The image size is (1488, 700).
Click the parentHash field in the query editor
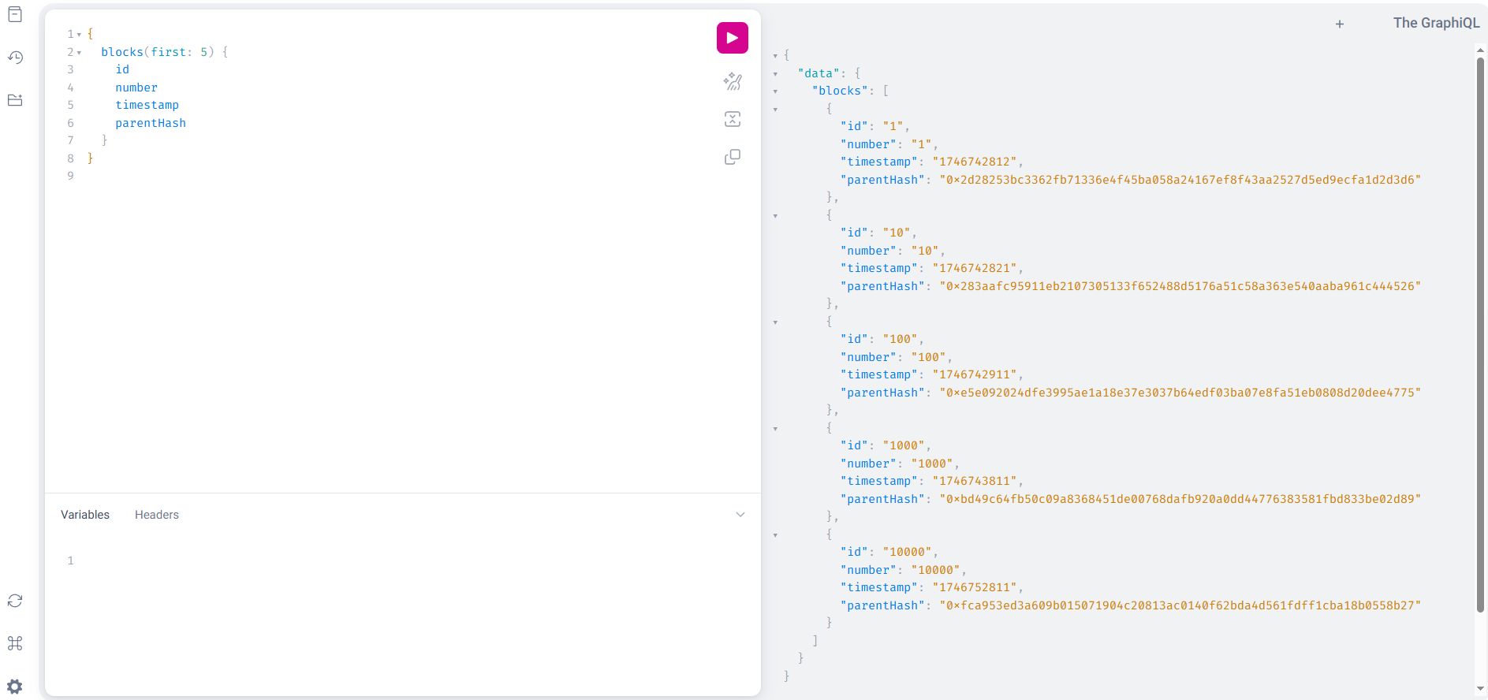point(151,123)
